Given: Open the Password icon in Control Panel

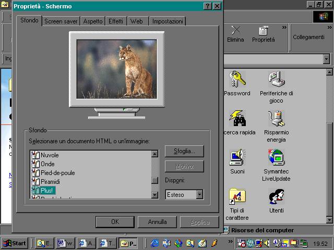Looking at the screenshot, I should coord(237,79).
